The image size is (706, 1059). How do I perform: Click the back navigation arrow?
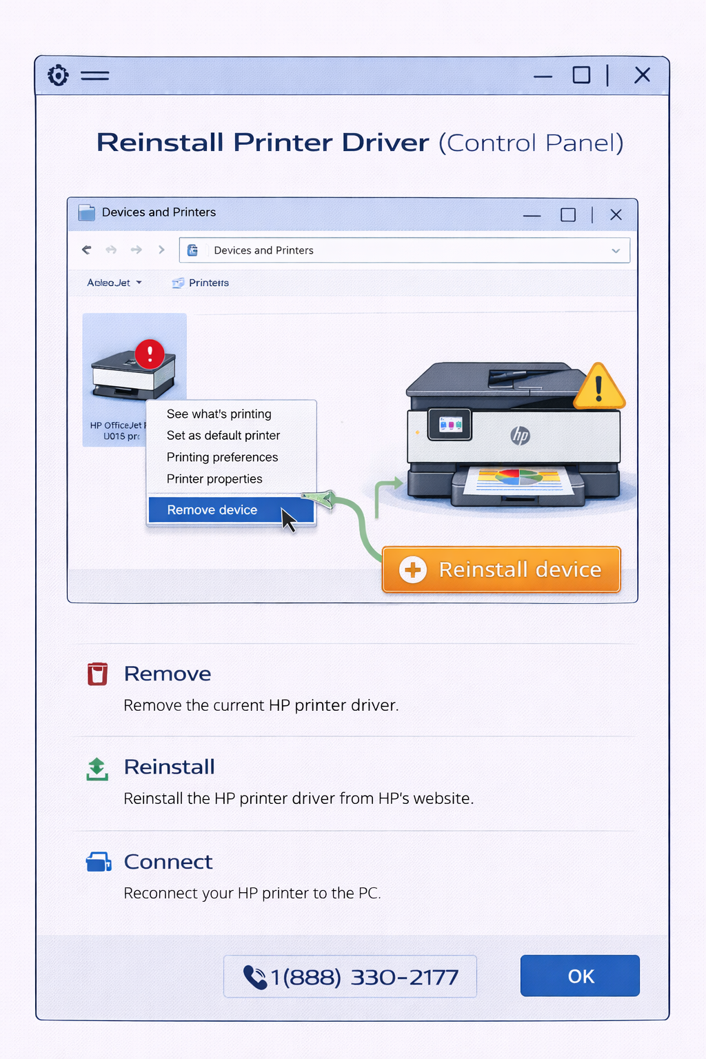(86, 250)
